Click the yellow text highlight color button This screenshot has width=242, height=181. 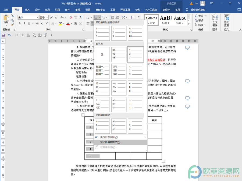pyautogui.click(x=60, y=23)
